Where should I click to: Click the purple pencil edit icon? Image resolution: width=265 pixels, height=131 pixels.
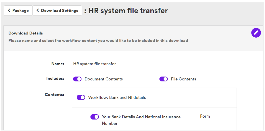coord(256,33)
